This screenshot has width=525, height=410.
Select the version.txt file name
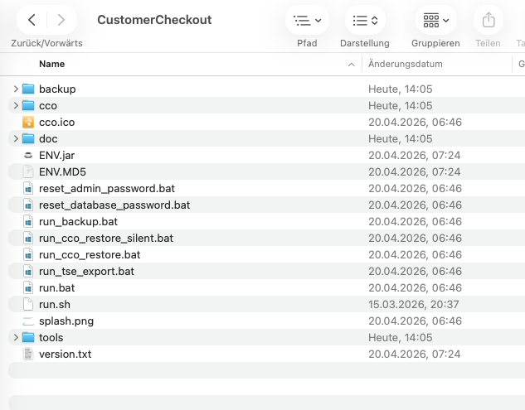click(x=65, y=355)
